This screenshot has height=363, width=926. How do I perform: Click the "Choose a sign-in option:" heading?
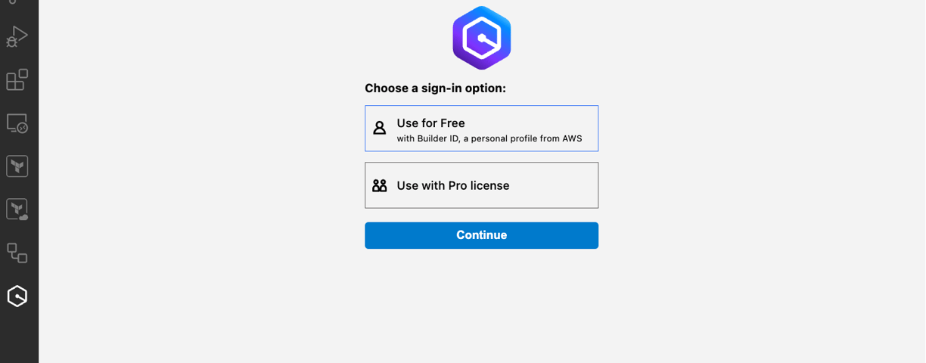tap(435, 88)
